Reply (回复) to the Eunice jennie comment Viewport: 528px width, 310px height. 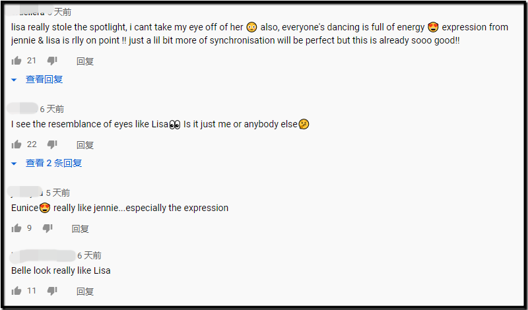[81, 229]
